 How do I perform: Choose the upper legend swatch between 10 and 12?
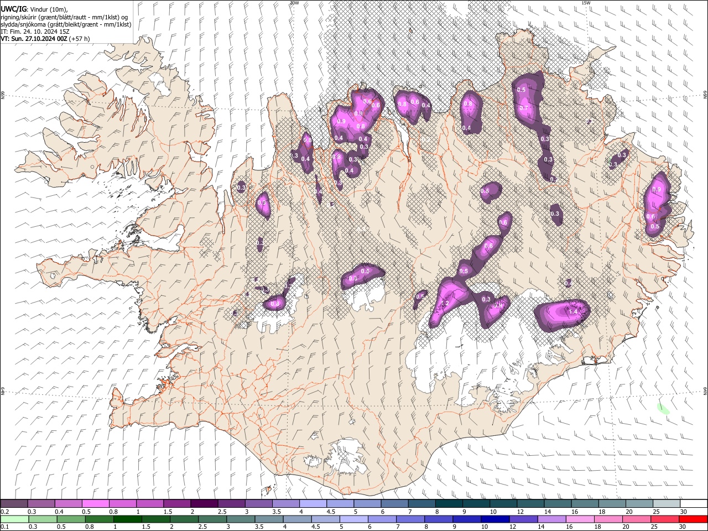(504, 504)
